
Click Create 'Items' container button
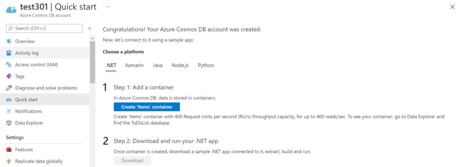(147, 107)
